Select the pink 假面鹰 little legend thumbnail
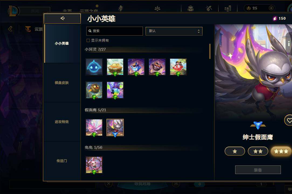The height and width of the screenshot is (194, 292). tap(94, 127)
